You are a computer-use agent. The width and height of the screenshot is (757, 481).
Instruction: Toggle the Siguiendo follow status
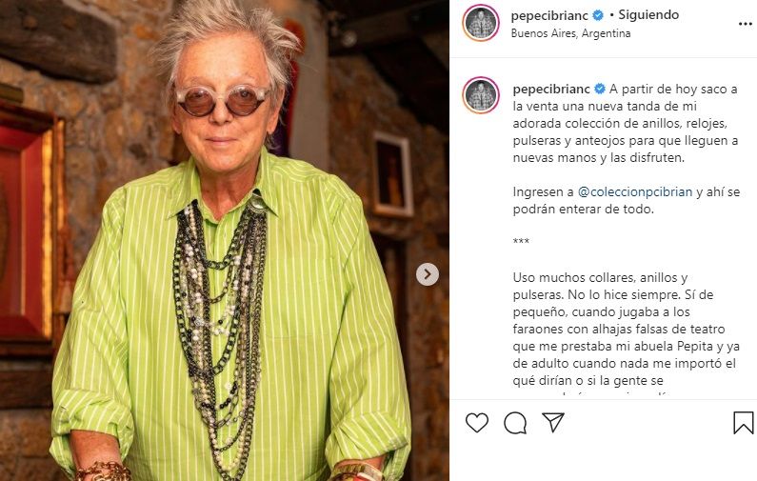pyautogui.click(x=648, y=15)
